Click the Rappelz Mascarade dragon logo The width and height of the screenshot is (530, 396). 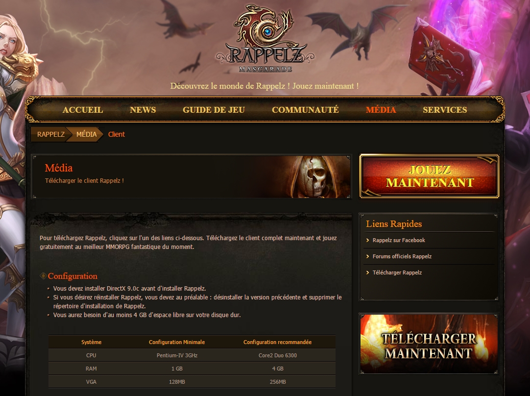point(265,38)
